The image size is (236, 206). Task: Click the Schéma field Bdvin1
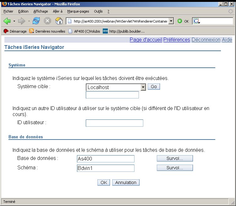pos(106,168)
